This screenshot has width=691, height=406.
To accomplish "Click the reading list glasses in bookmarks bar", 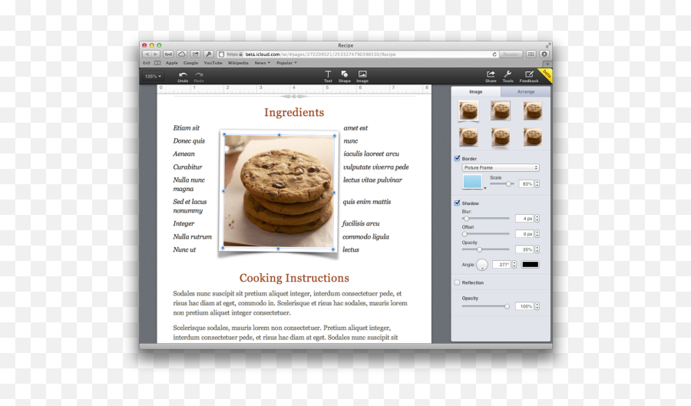I will [147, 63].
